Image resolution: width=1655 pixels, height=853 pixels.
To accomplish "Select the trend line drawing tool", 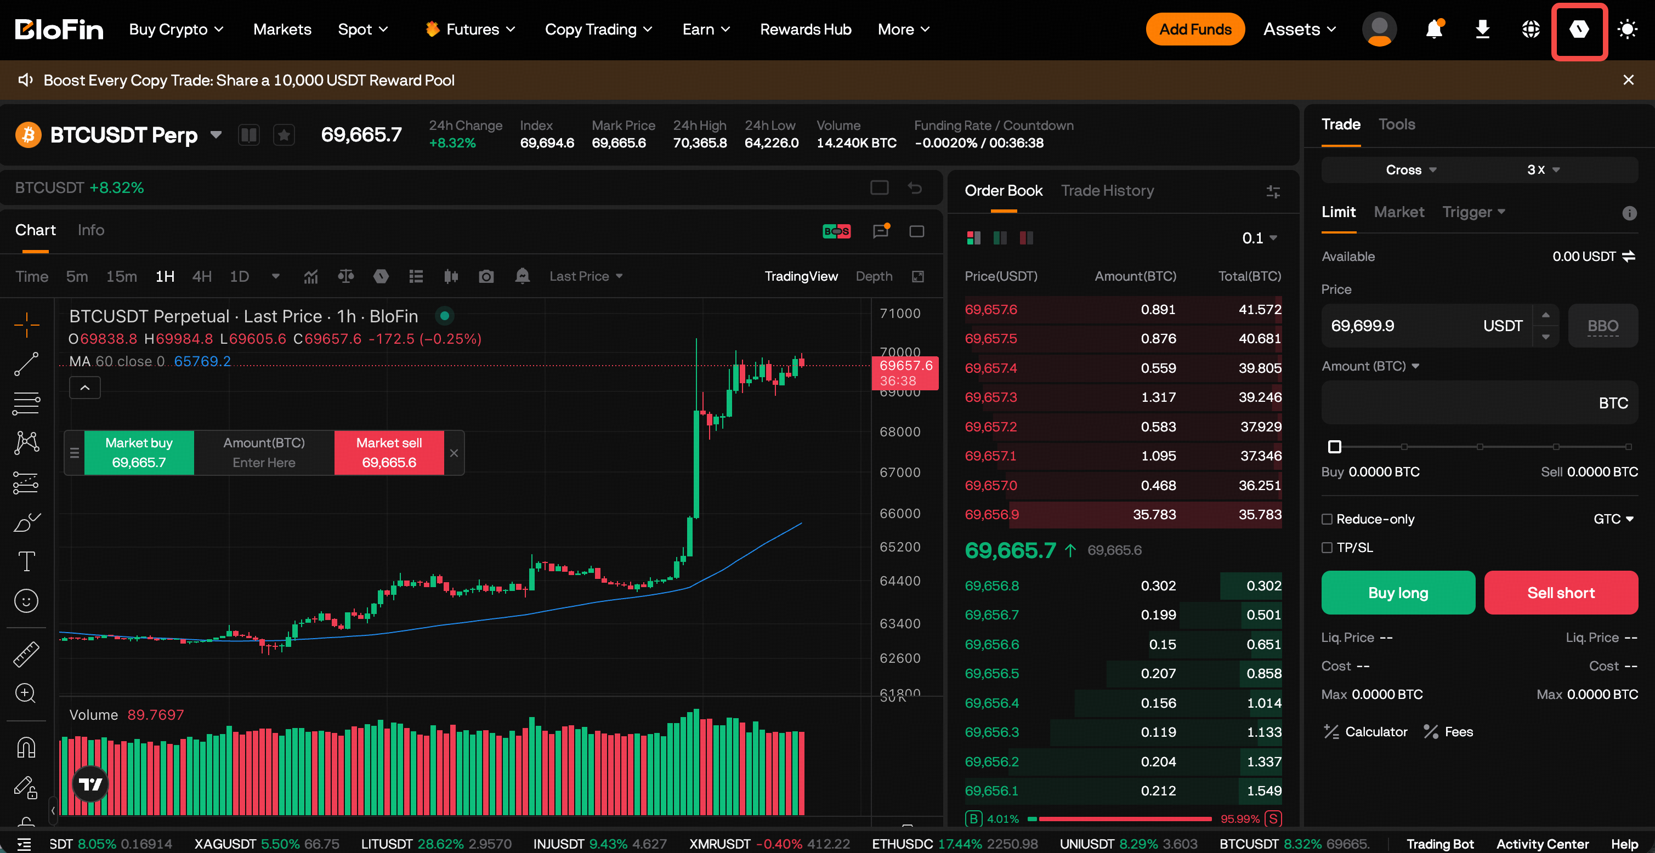I will pyautogui.click(x=26, y=363).
